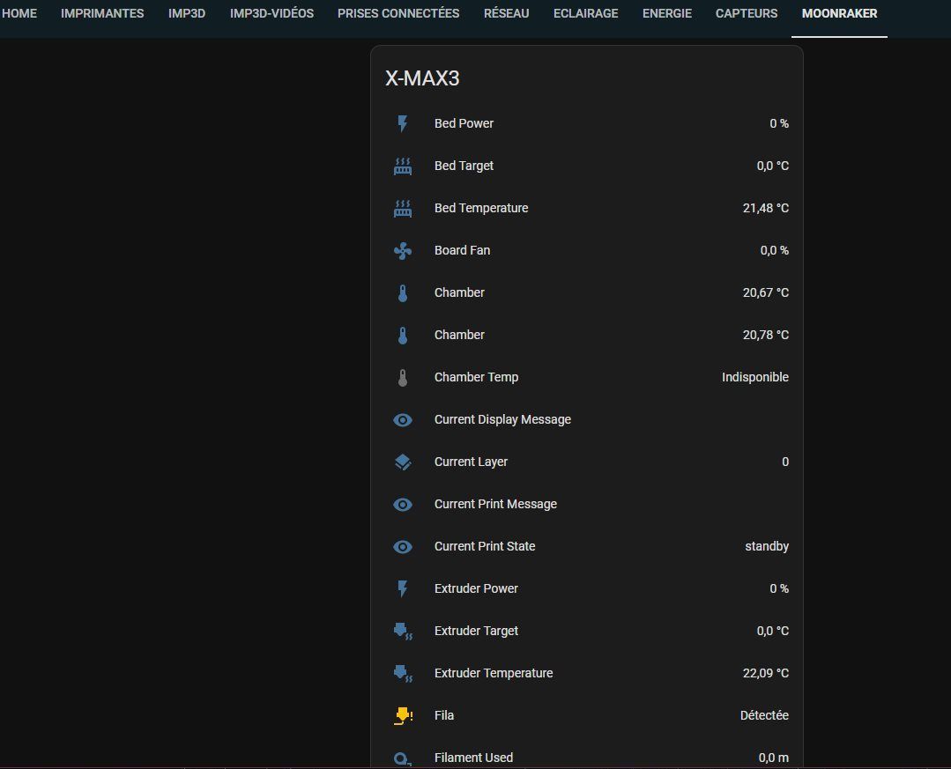Click the Board Fan icon

pyautogui.click(x=403, y=251)
